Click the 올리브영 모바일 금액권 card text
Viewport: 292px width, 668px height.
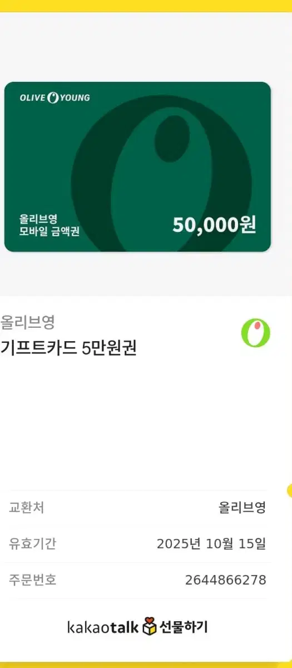coord(50,225)
